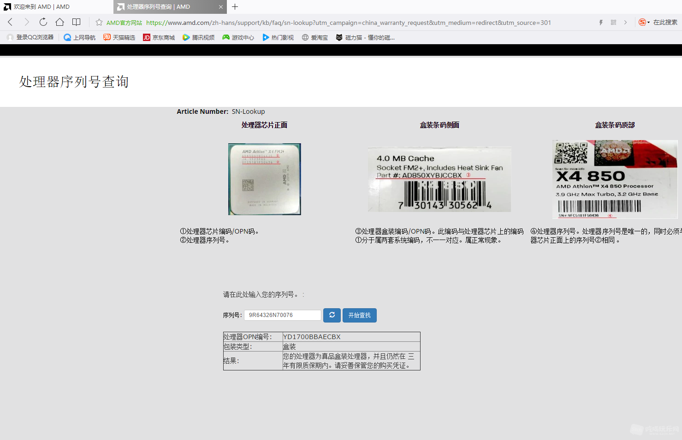The width and height of the screenshot is (682, 440).
Task: Click the 盒装条码顶部 column heading
Action: (x=615, y=125)
